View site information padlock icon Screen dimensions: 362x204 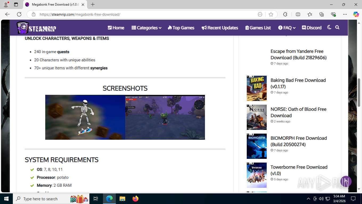[33, 14]
